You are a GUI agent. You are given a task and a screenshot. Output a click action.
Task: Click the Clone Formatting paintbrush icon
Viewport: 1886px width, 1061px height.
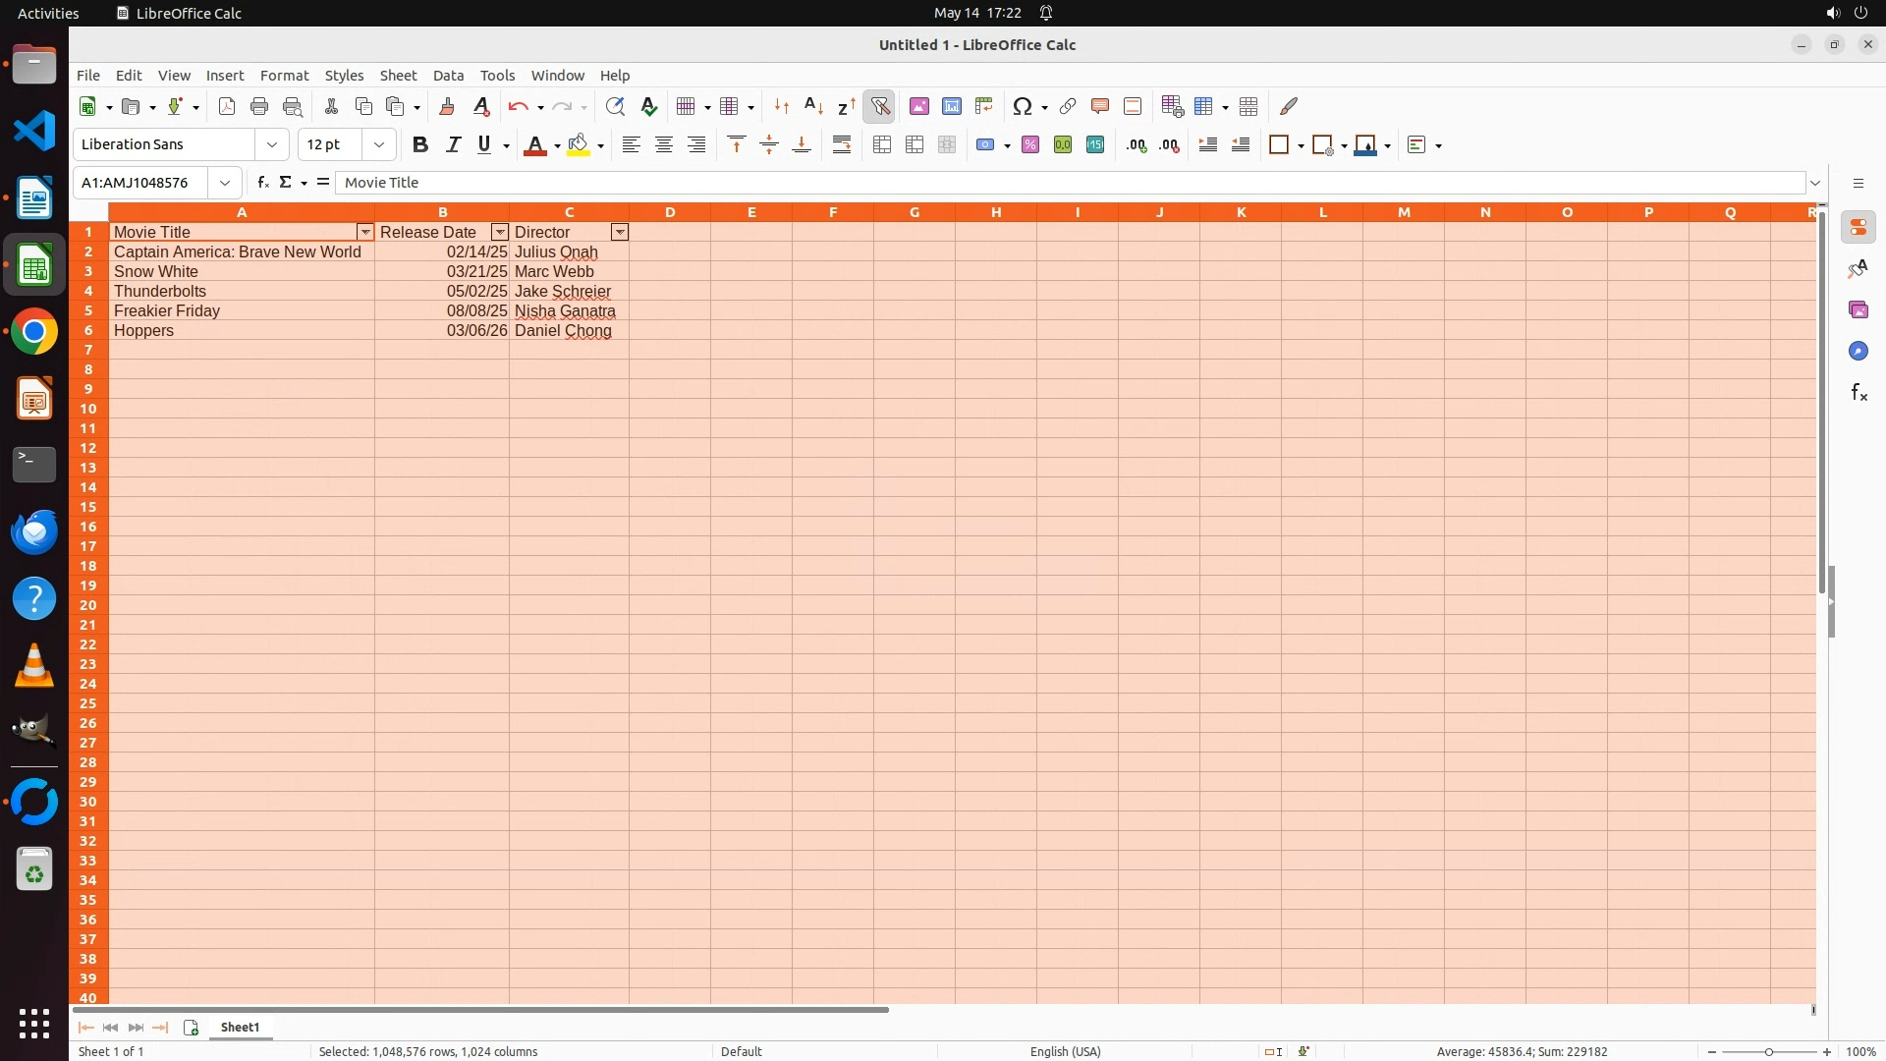tap(447, 106)
